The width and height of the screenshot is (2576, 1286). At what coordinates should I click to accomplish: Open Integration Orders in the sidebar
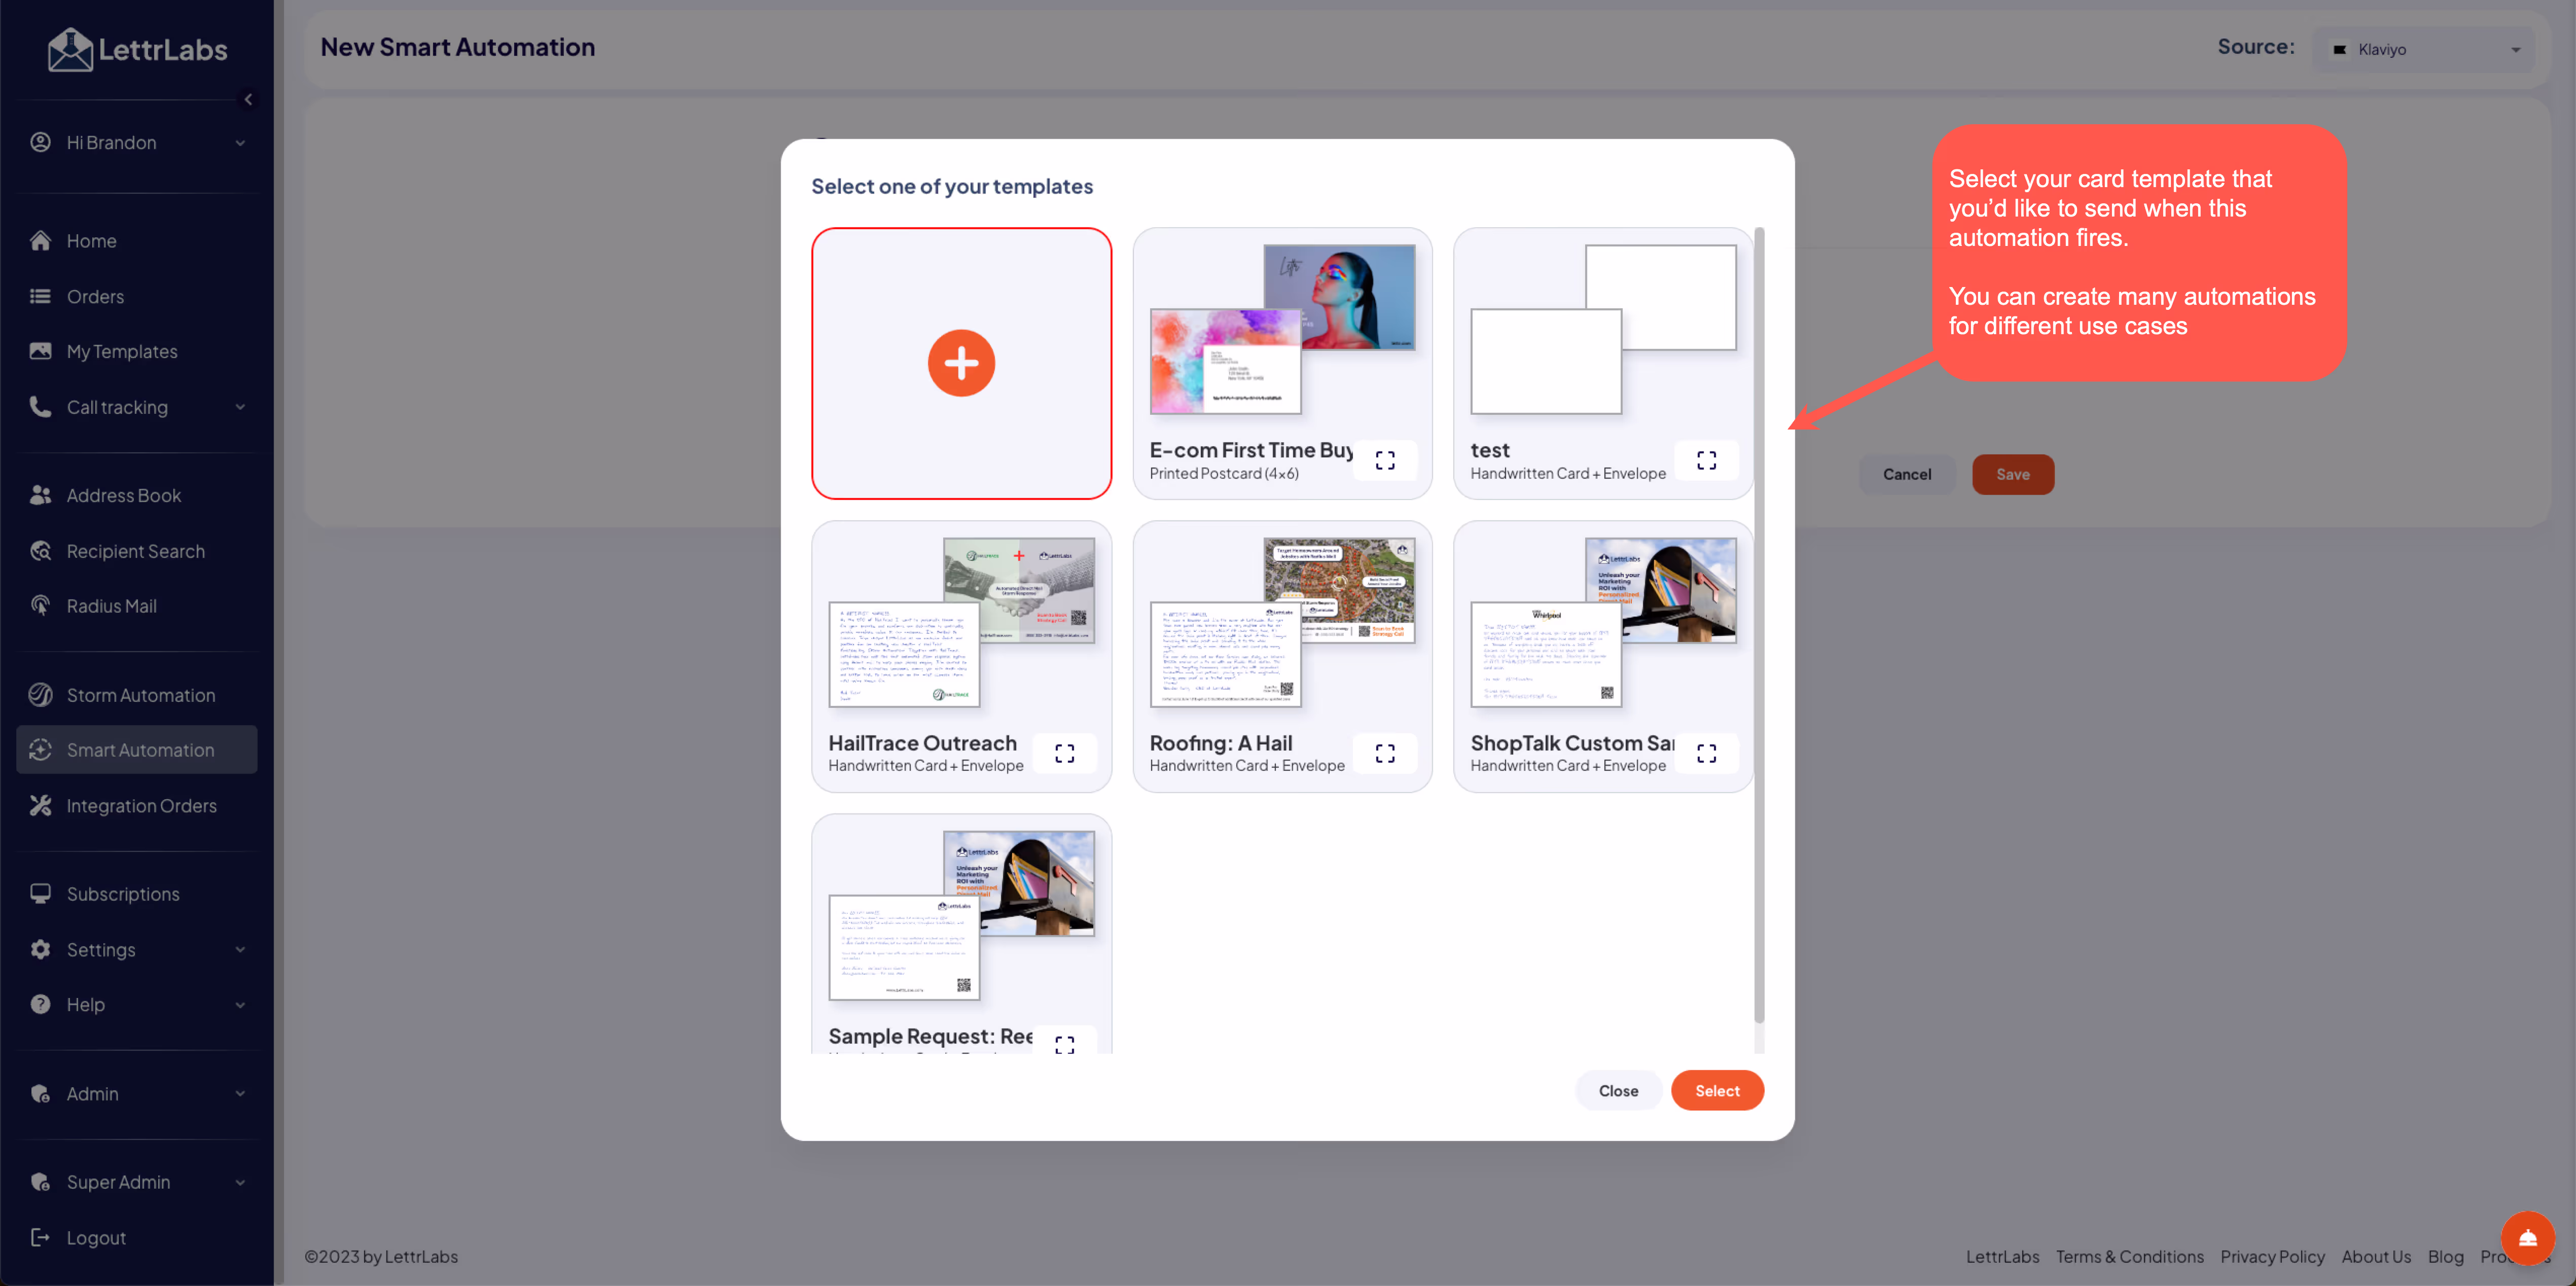[136, 806]
